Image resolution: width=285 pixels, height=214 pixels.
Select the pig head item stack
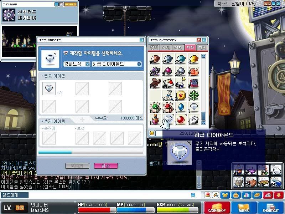click(x=193, y=71)
